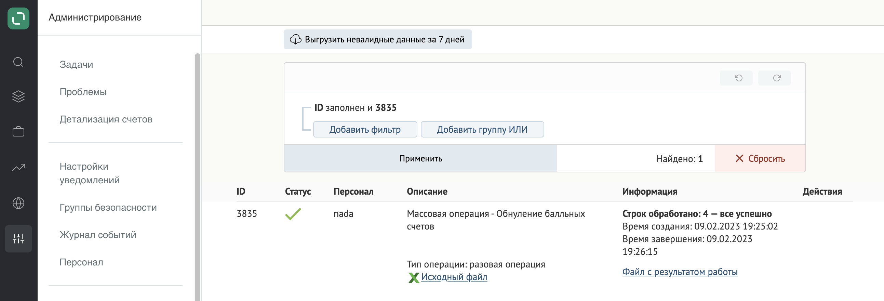
Task: Click the Описание column header
Action: [x=427, y=192]
